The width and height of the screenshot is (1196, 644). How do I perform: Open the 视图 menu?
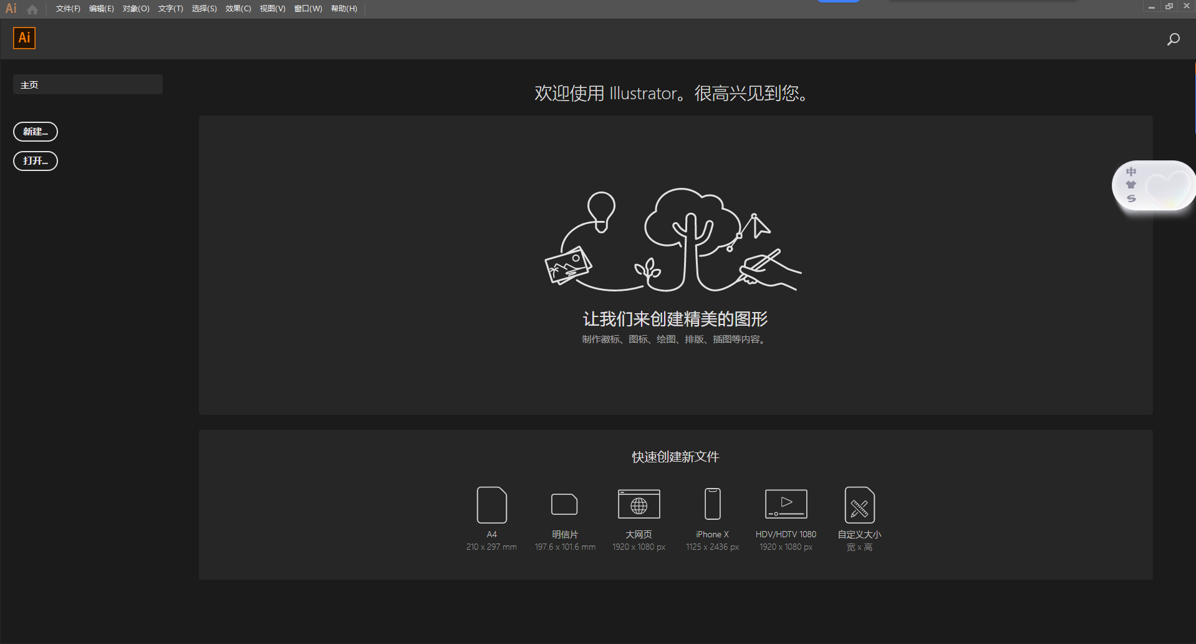point(272,9)
